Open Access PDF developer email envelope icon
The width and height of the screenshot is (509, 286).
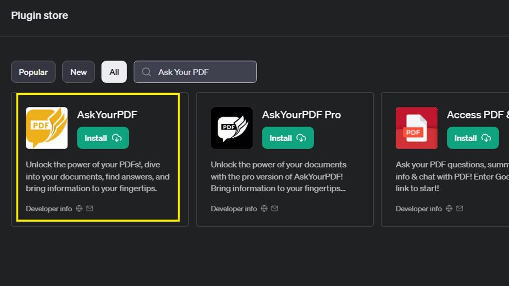pos(460,208)
